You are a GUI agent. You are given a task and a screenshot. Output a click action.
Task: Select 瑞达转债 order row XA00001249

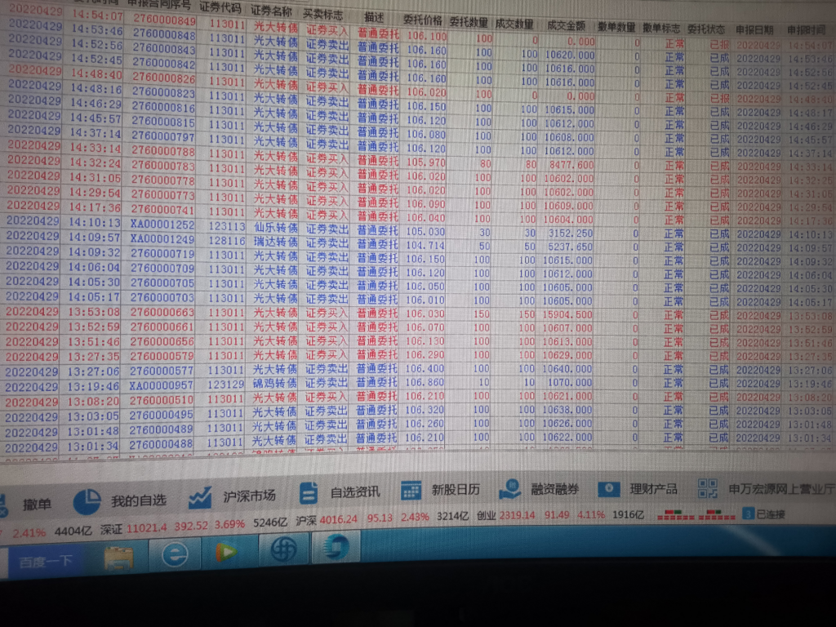418,243
